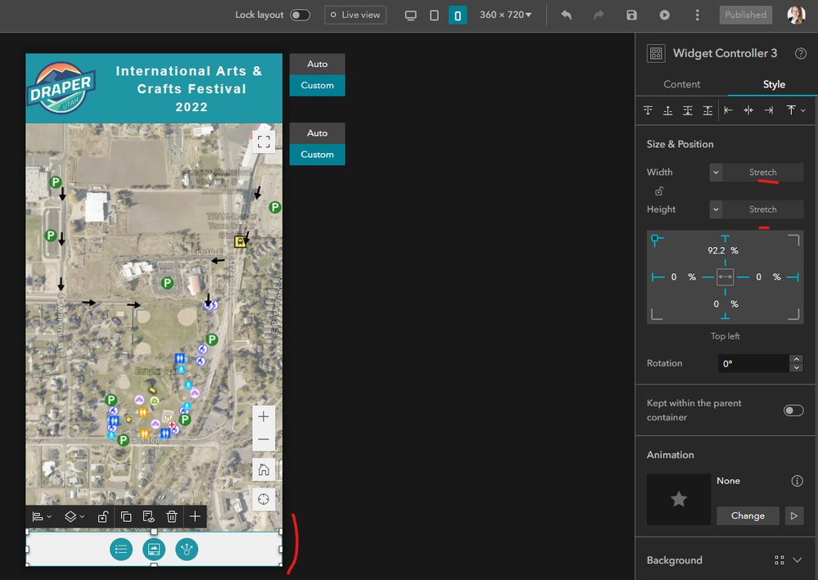Click the Published status button
This screenshot has height=580, width=818.
coord(745,15)
